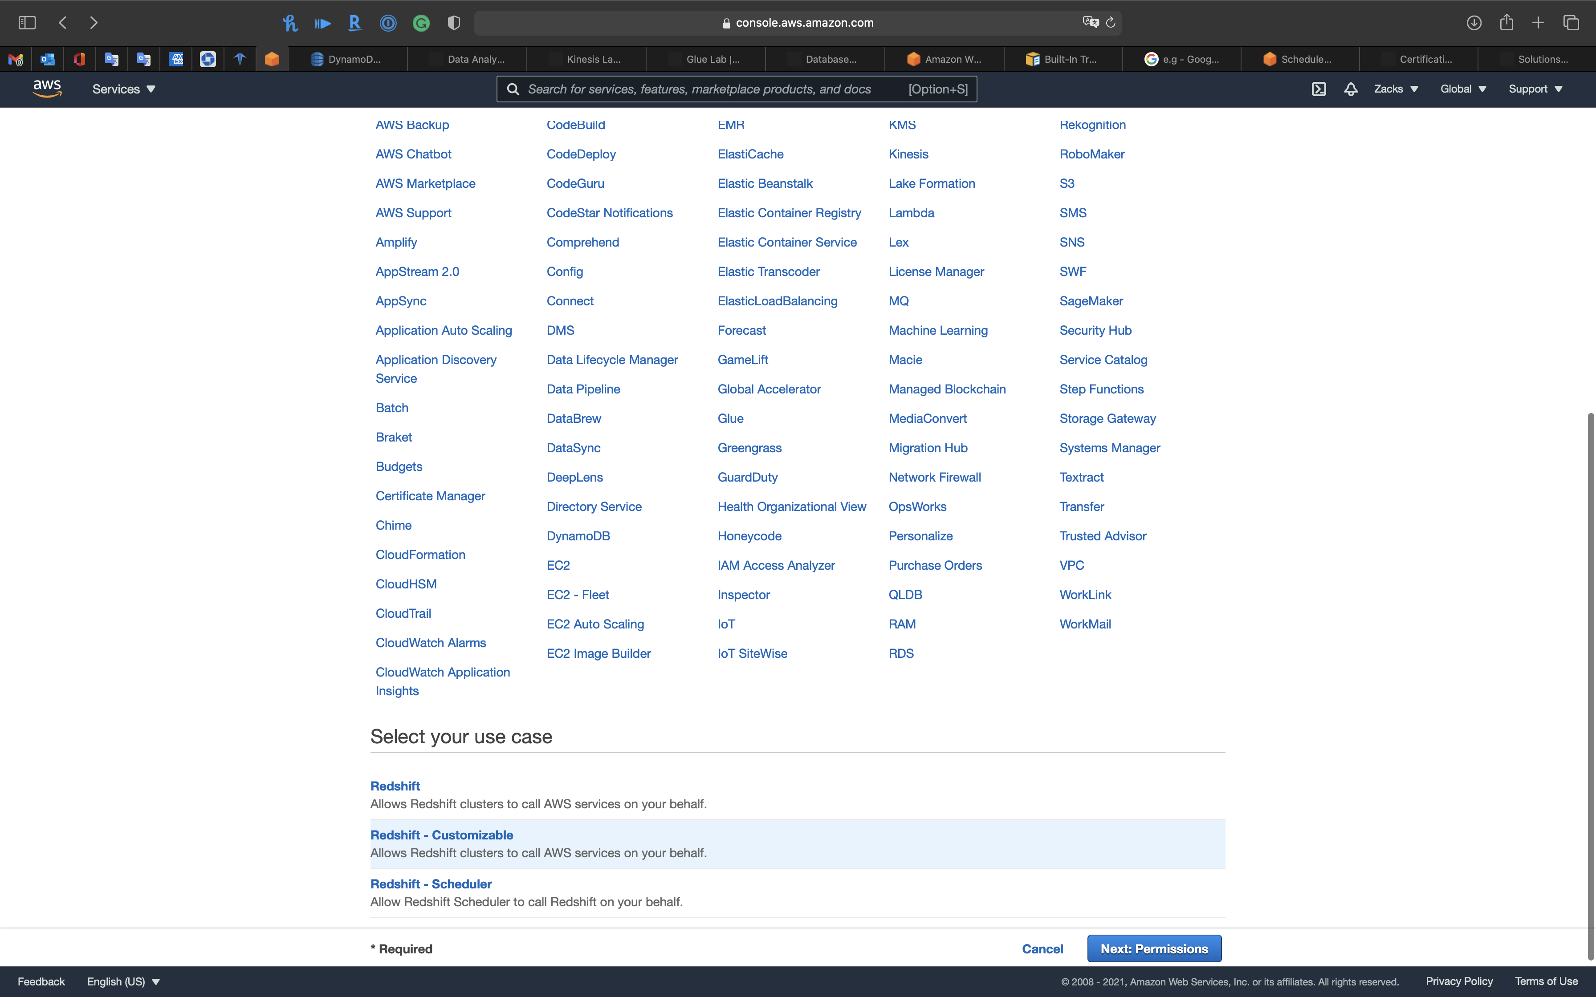This screenshot has height=997, width=1596.
Task: Open the Zacks account dropdown
Action: tap(1396, 89)
